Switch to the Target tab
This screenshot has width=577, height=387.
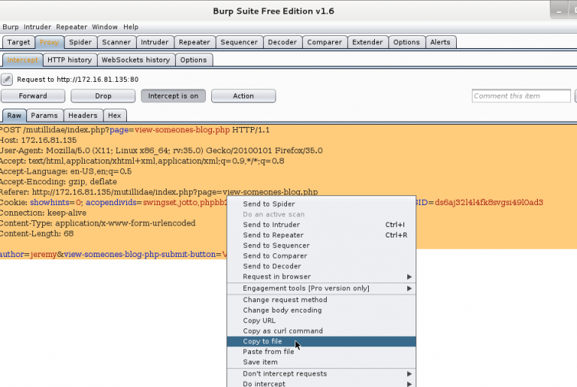click(18, 42)
